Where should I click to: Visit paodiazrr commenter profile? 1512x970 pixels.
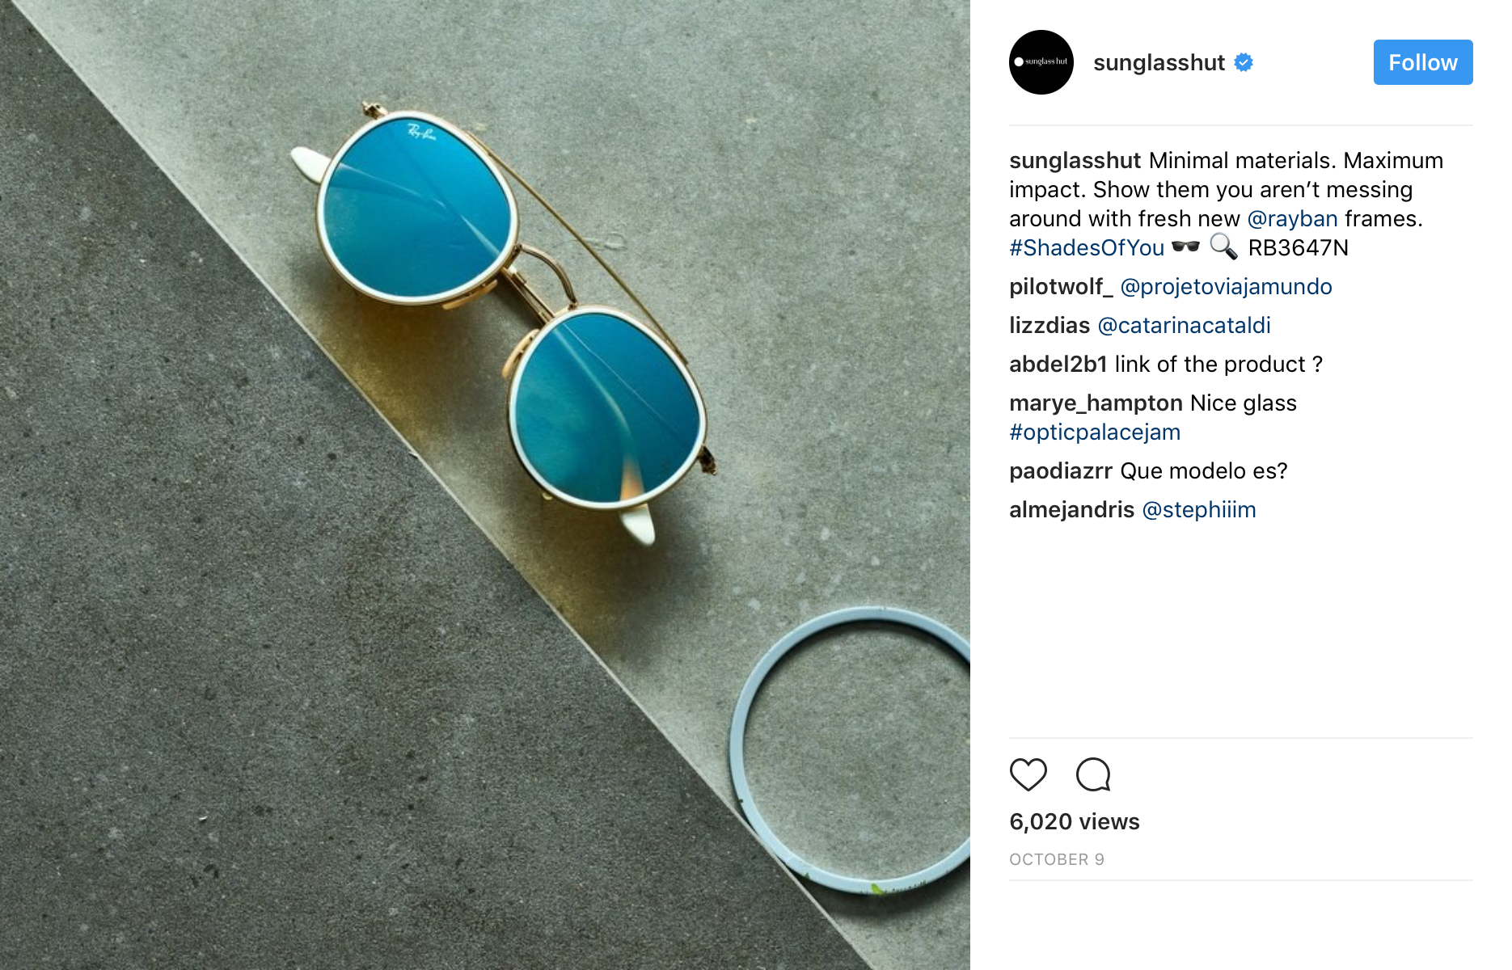point(1061,470)
